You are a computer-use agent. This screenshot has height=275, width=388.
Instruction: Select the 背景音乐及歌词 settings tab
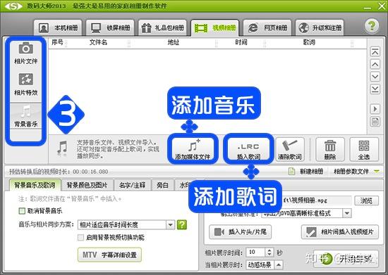click(x=35, y=185)
